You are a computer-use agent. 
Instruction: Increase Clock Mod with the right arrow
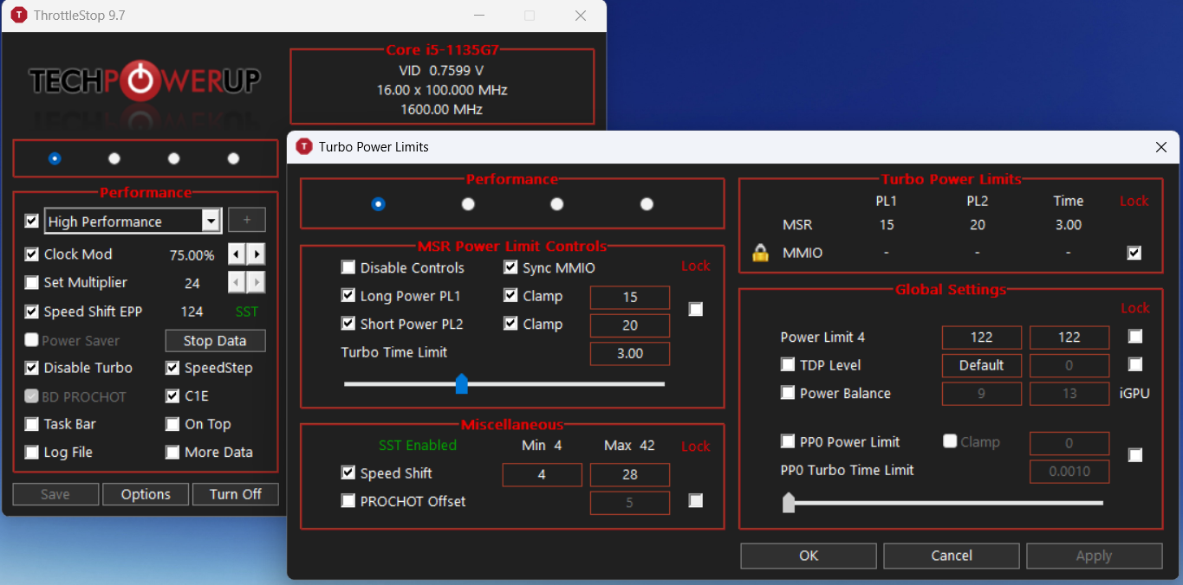point(257,254)
